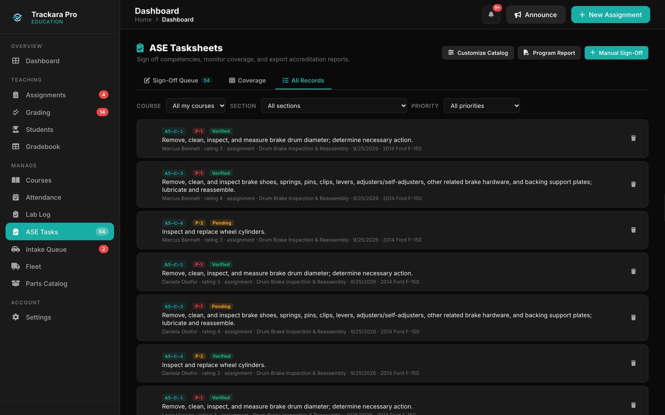
Task: Delete Daniela Okafor's A5-C-3 record
Action: point(633,317)
